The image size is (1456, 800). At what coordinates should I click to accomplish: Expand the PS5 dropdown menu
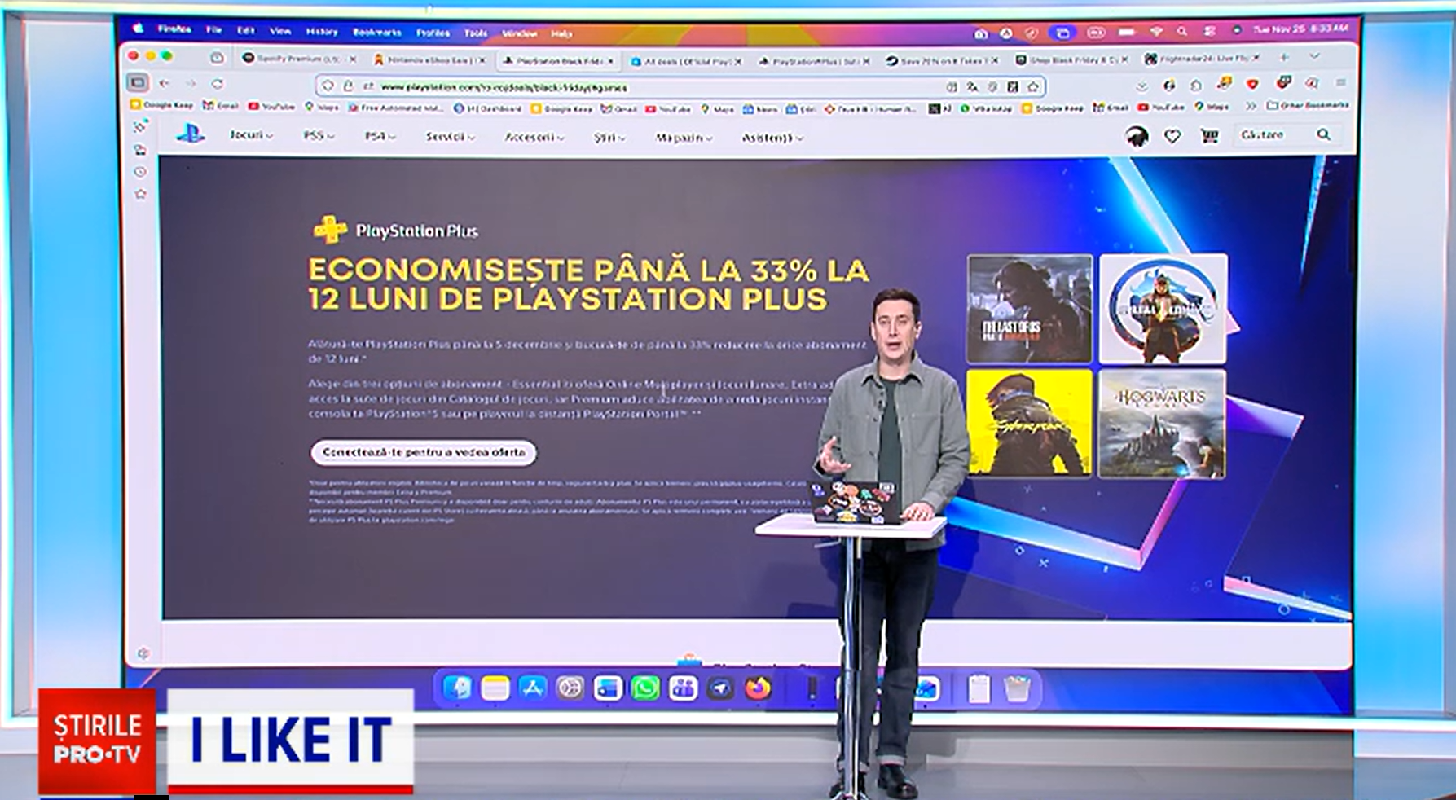pos(318,136)
